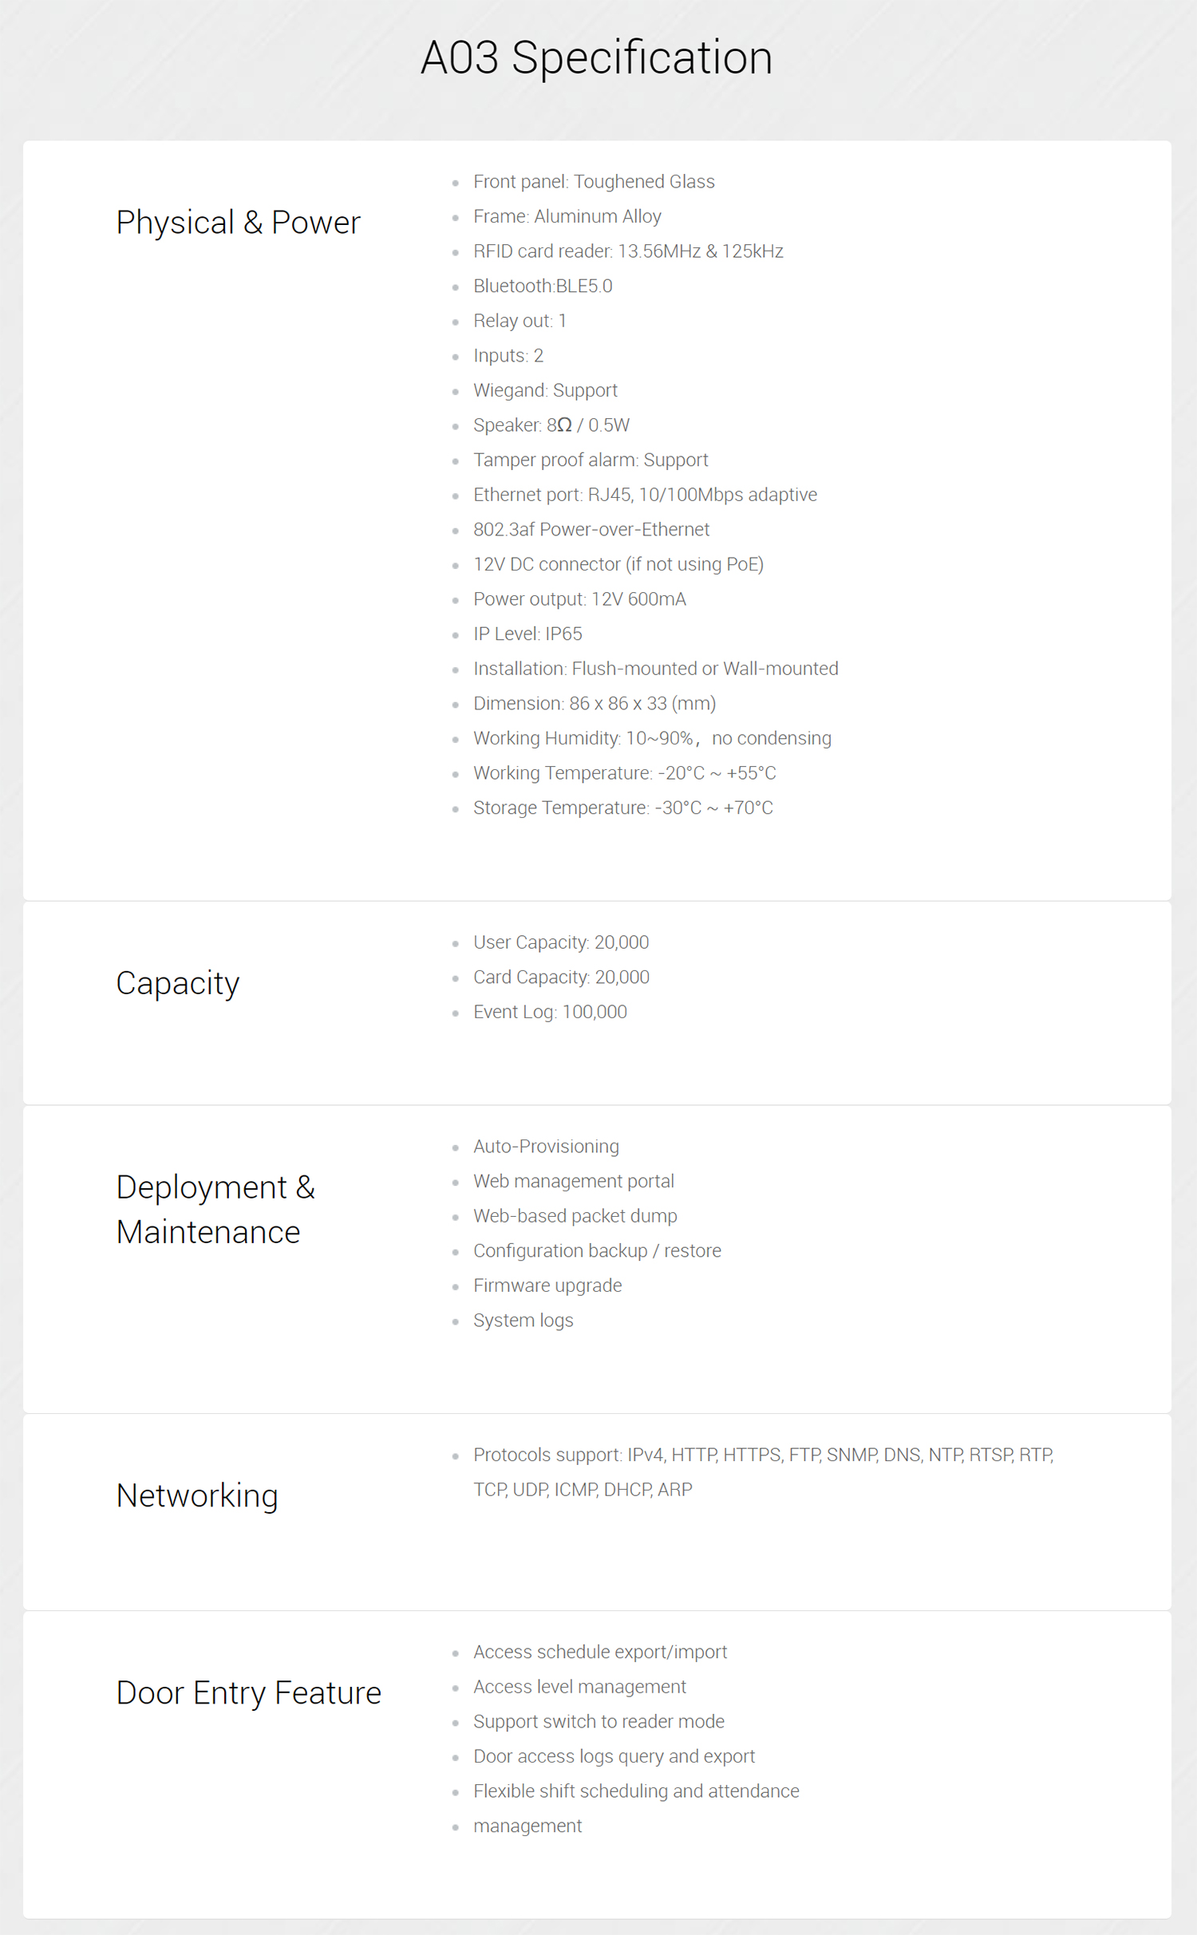Select the Deployment & Maintenance heading
1197x1935 pixels.
[x=216, y=1209]
